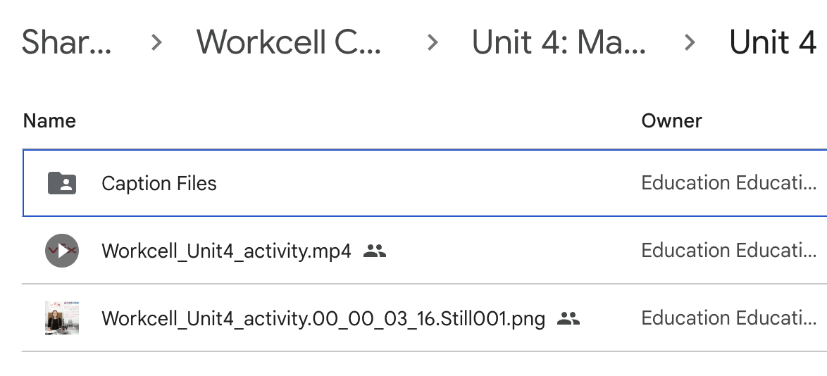Open the "Unit 4: Ma..." breadcrumb folder

[x=559, y=43]
